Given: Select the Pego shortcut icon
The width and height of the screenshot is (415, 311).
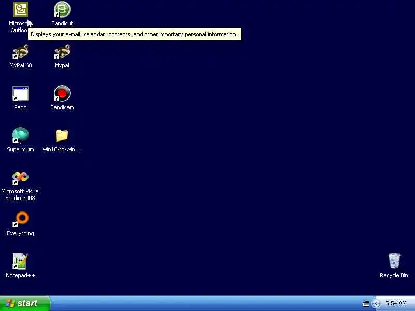Looking at the screenshot, I should (20, 94).
